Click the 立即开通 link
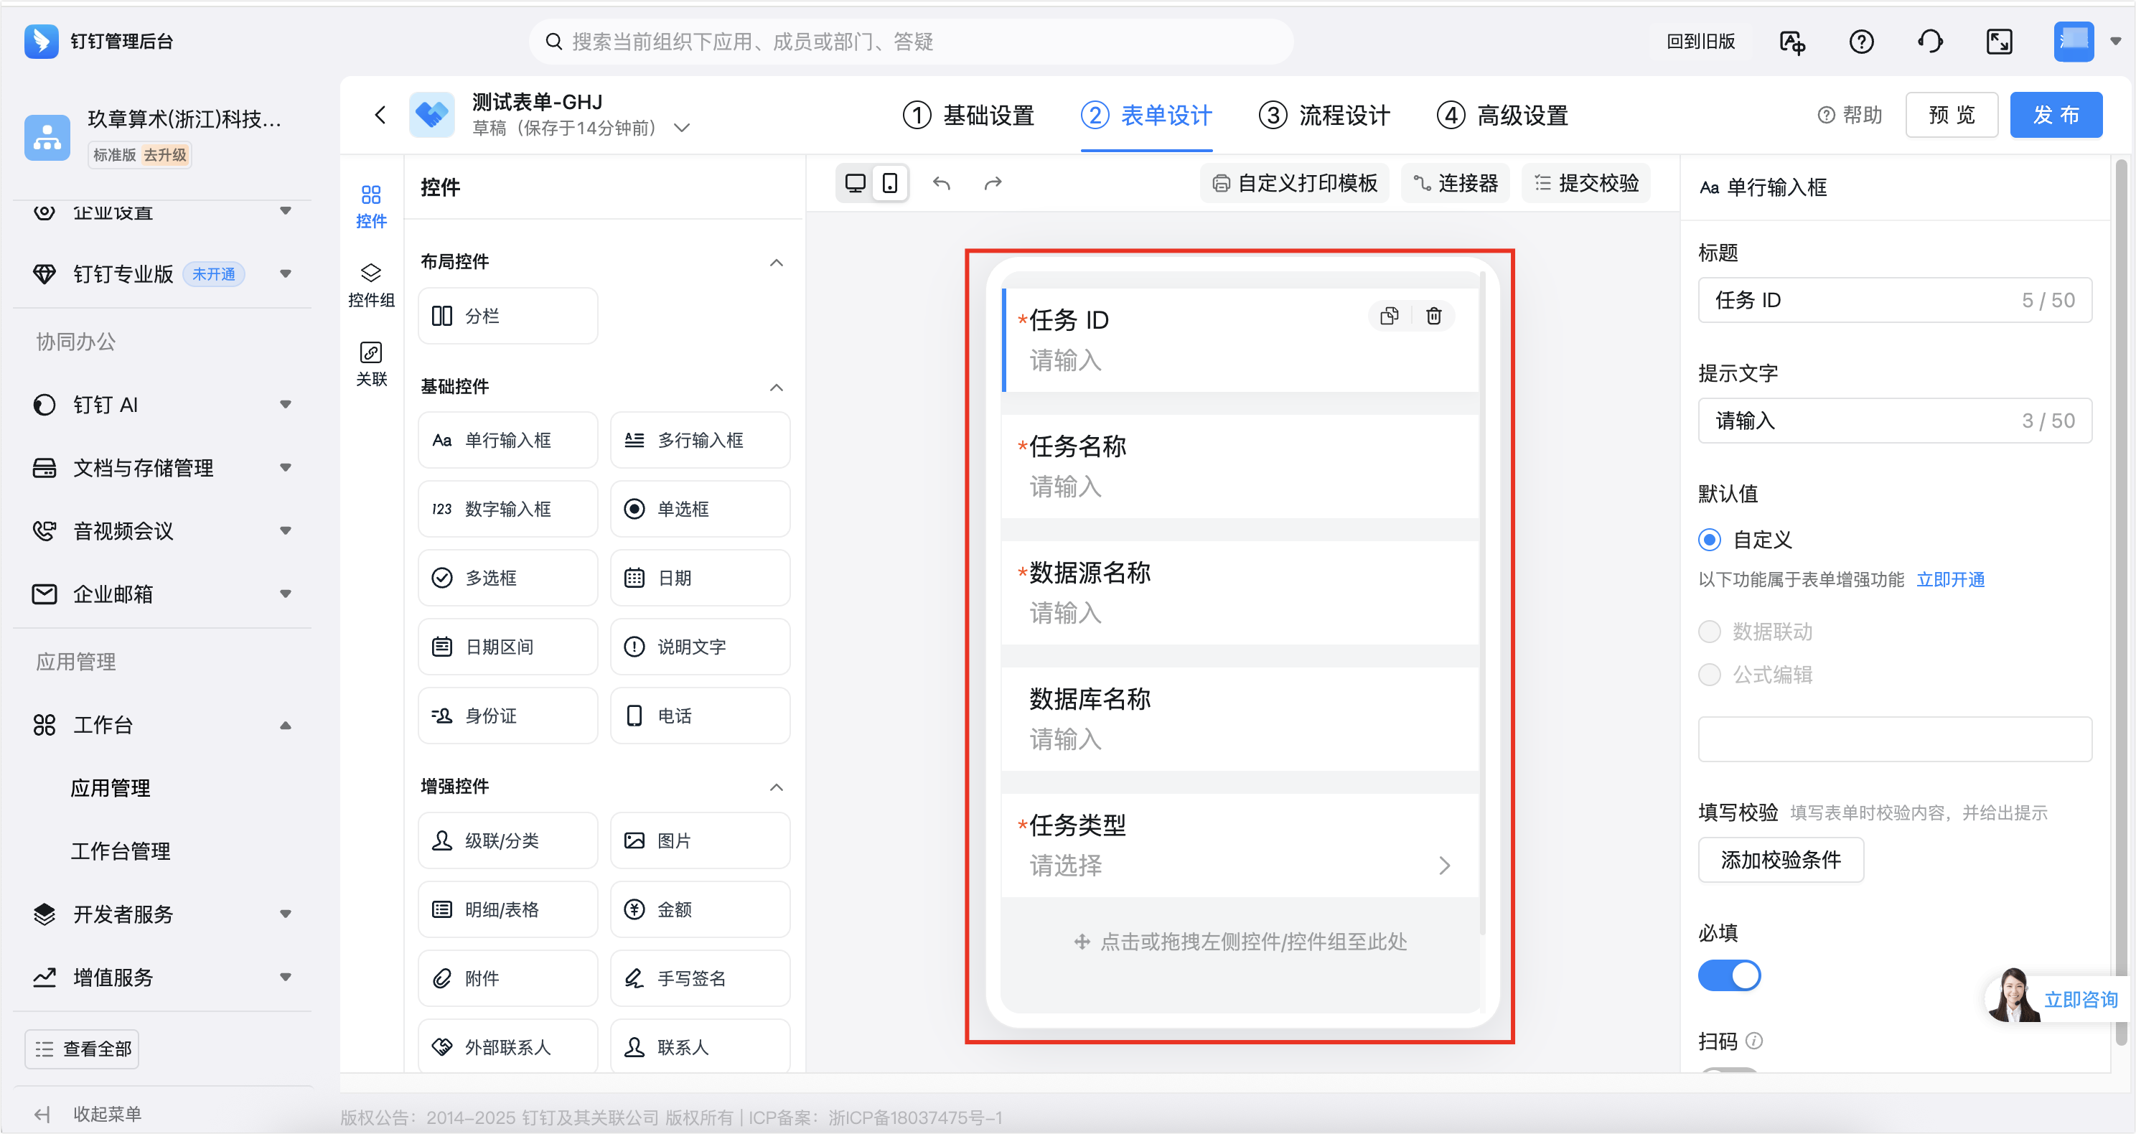 pyautogui.click(x=1950, y=579)
